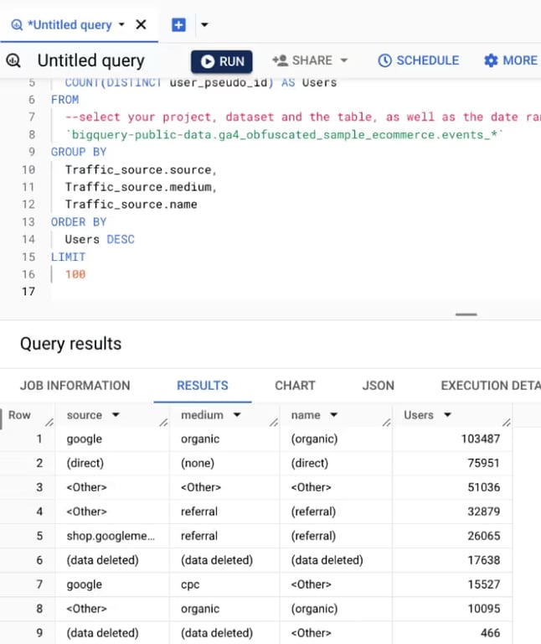541x644 pixels.
Task: Click Users DESC on line 14
Action: click(x=100, y=240)
